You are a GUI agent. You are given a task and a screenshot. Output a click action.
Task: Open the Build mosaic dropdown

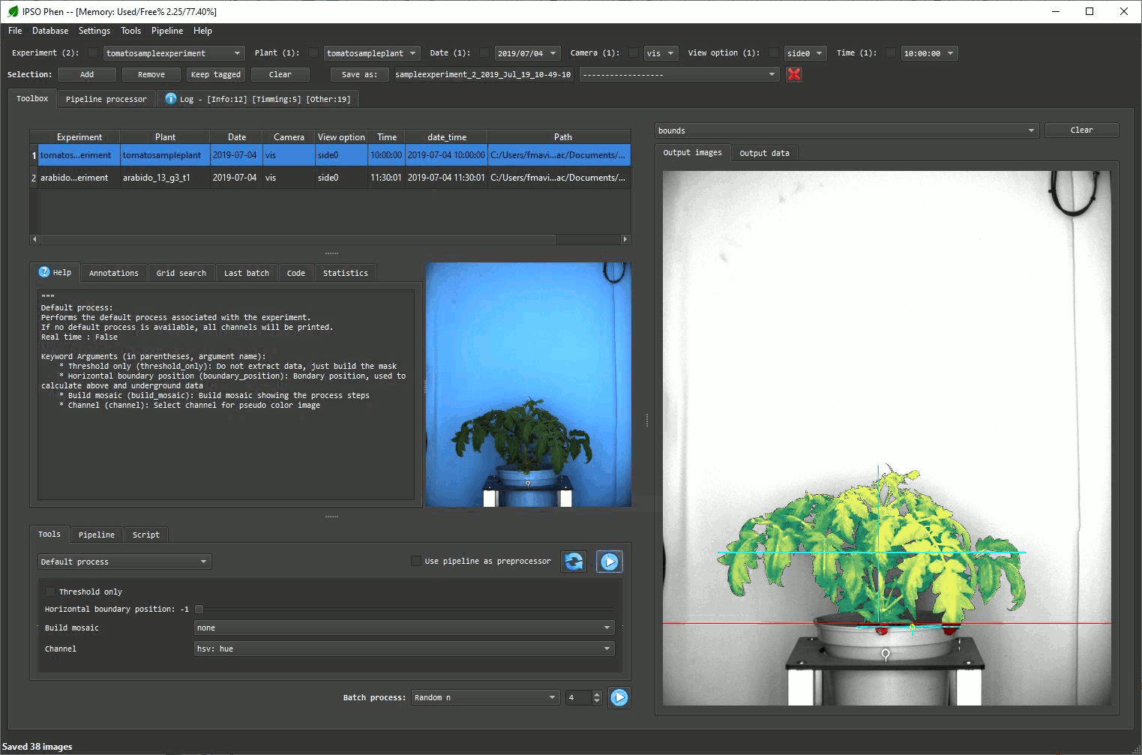pyautogui.click(x=403, y=627)
